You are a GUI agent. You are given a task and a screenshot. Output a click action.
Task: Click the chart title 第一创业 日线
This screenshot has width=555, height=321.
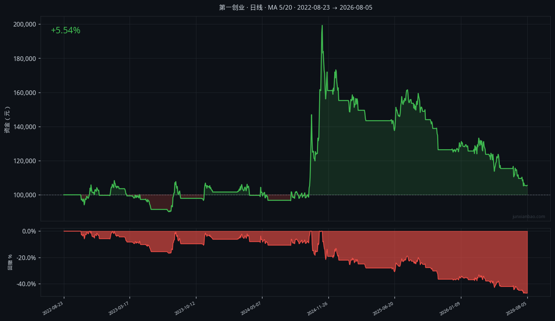(x=295, y=8)
